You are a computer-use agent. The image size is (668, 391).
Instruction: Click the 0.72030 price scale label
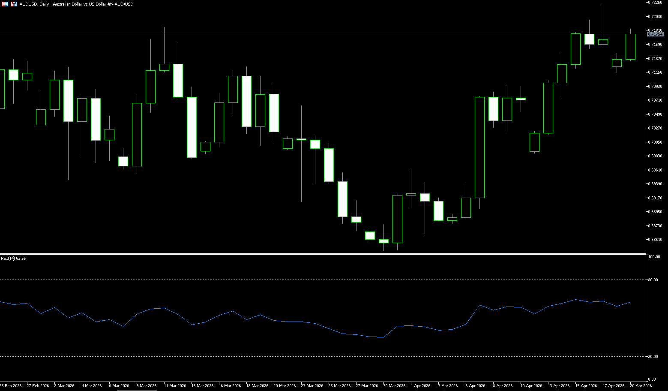point(655,17)
